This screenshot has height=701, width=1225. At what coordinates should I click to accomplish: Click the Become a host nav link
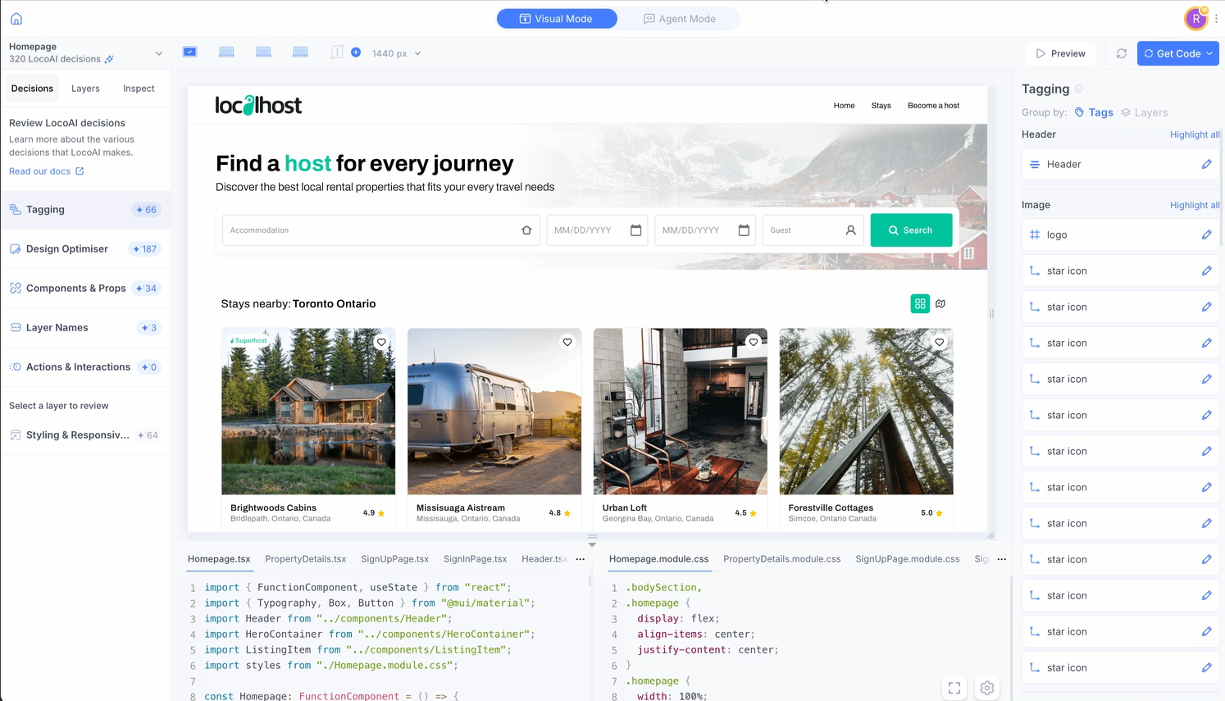tap(933, 106)
